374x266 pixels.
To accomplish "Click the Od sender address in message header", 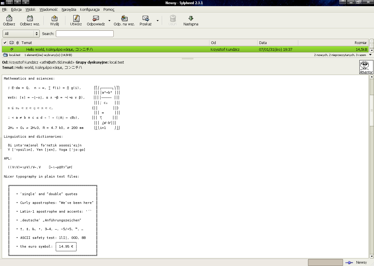I will click(42, 62).
